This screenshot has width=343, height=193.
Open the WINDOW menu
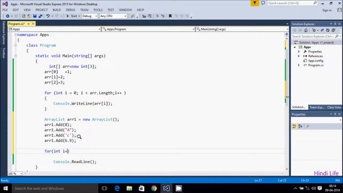125,10
